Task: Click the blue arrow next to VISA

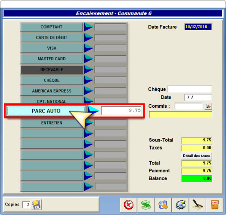Action: [88, 48]
